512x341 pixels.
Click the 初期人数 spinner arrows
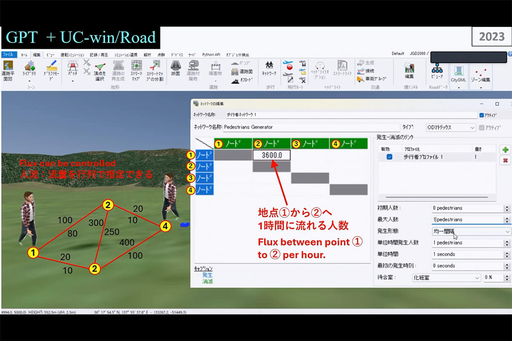[507, 208]
